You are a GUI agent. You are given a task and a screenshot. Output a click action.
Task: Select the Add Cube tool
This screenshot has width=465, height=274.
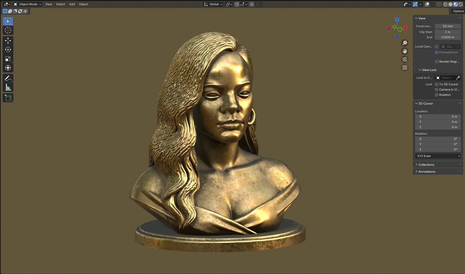pyautogui.click(x=8, y=98)
